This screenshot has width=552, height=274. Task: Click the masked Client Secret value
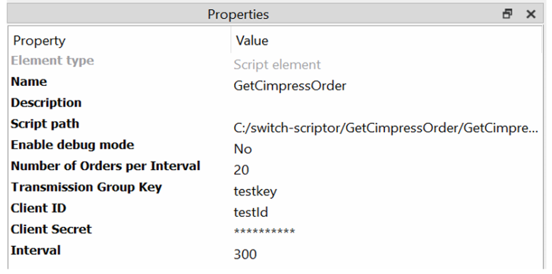point(264,232)
